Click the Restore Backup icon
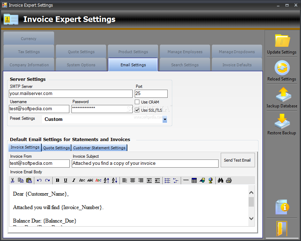 (282, 121)
